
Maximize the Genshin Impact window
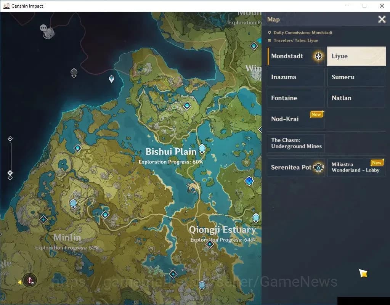coord(364,6)
